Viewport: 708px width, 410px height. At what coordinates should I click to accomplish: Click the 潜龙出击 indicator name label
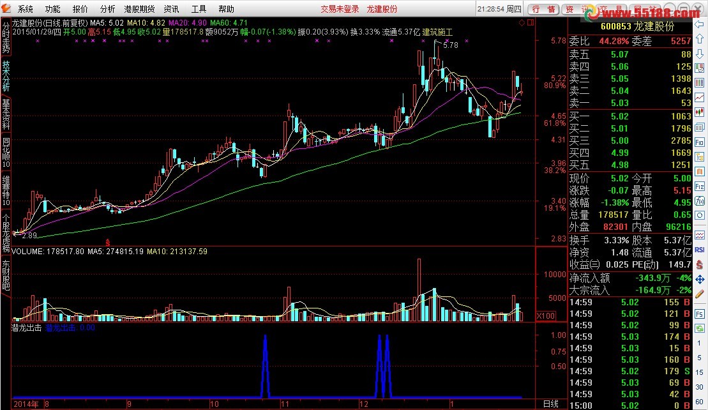26,328
